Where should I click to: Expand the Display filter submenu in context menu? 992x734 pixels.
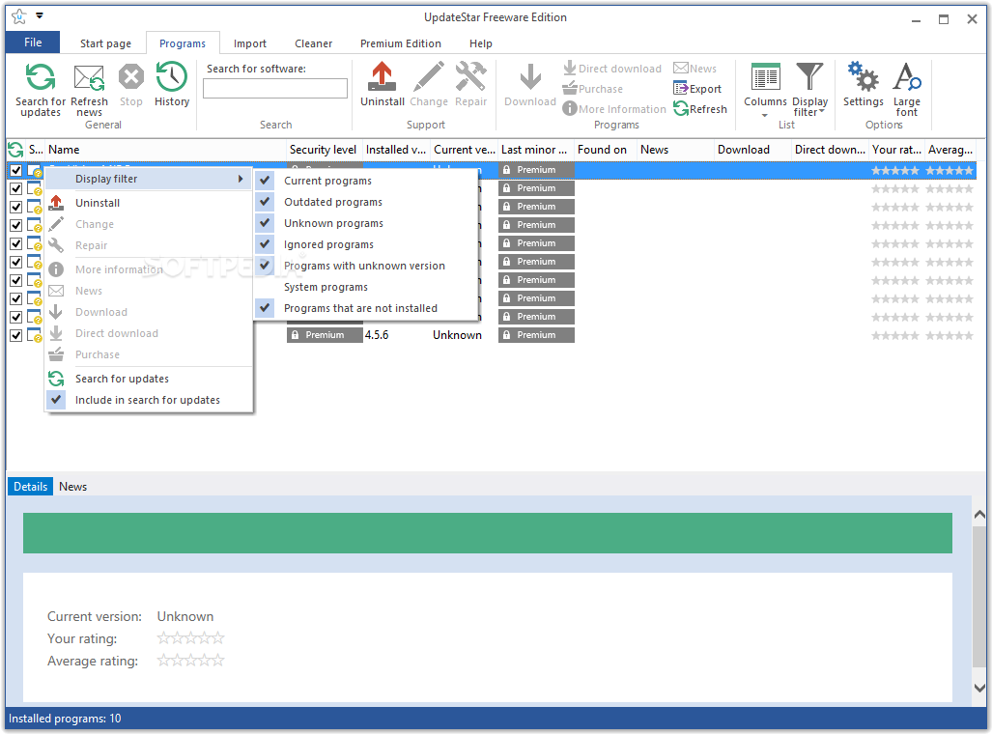(149, 179)
